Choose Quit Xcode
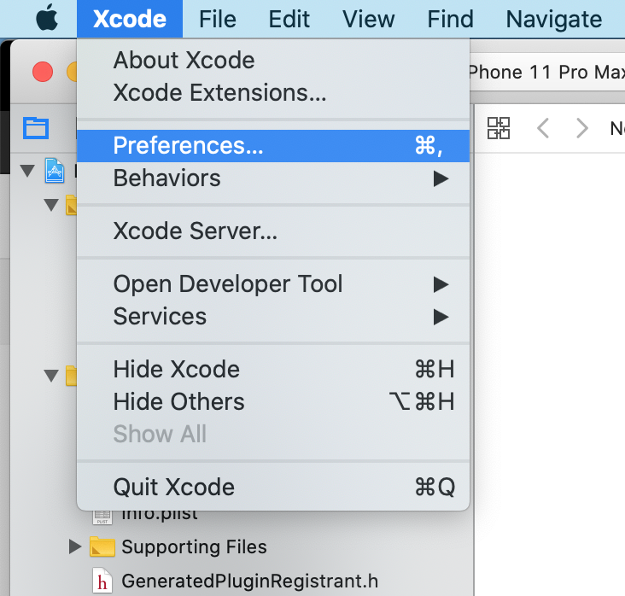This screenshot has width=625, height=596. tap(174, 488)
